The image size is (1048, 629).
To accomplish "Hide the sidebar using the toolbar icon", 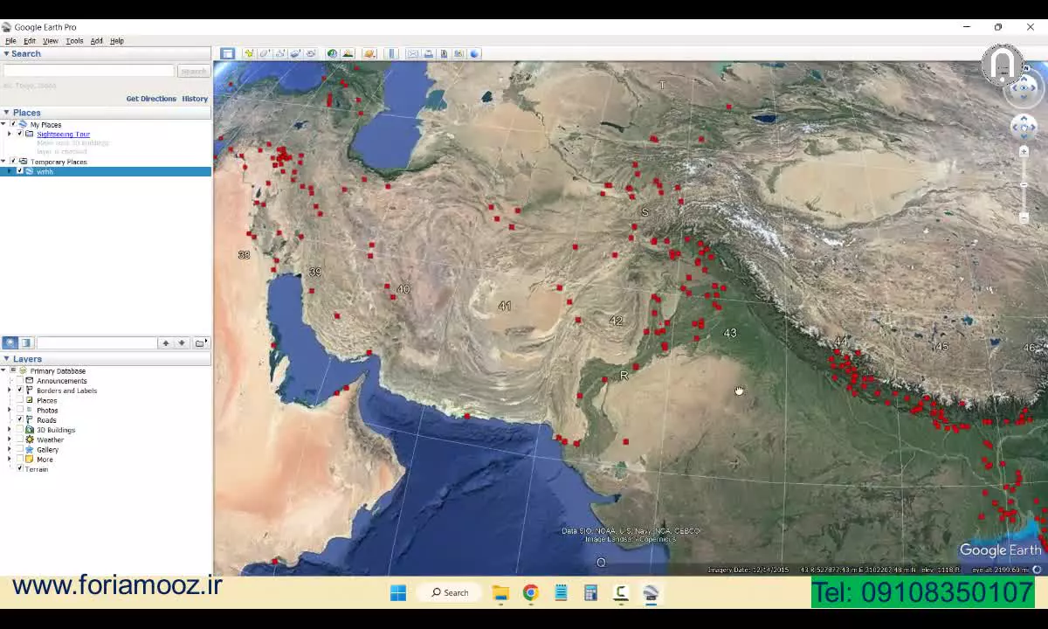I will (228, 53).
